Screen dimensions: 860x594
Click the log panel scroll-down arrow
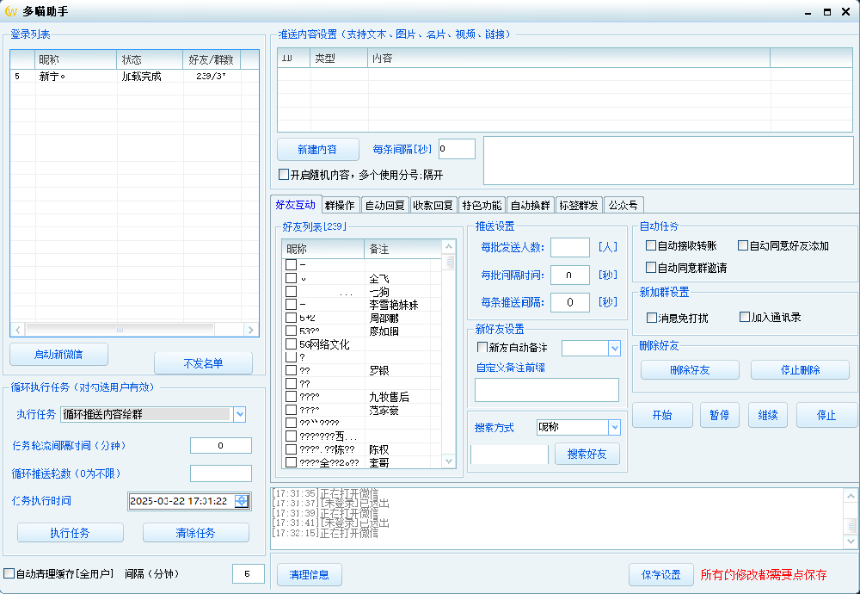(x=851, y=541)
